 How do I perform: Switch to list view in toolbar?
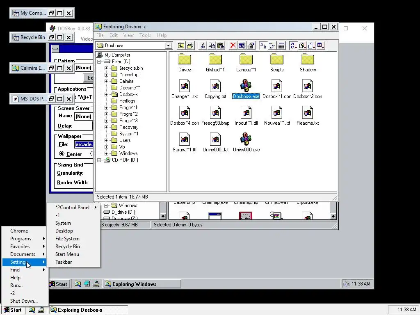click(x=272, y=46)
